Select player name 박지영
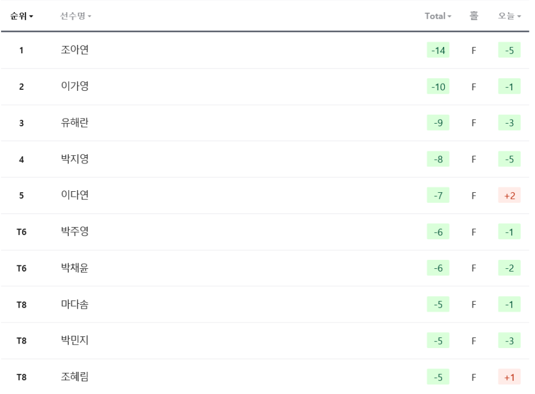 [75, 159]
